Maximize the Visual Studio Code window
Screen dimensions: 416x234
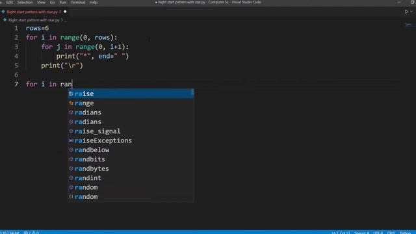413,3
